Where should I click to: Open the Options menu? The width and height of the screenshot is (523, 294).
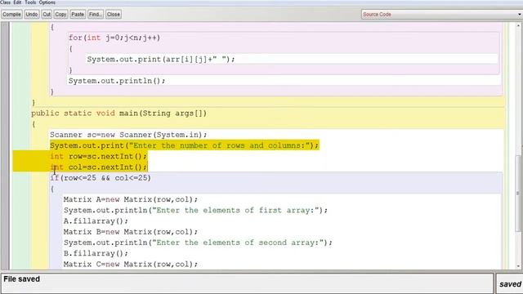[47, 2]
